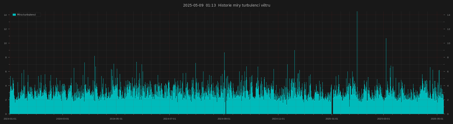Click left y-axis label 6
The height and width of the screenshot is (124, 453).
click(6, 72)
